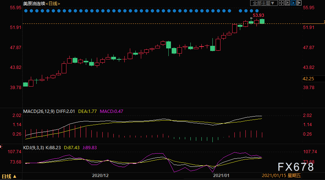Click the K:88.23 value
This screenshot has height=180, width=325.
(x=53, y=148)
